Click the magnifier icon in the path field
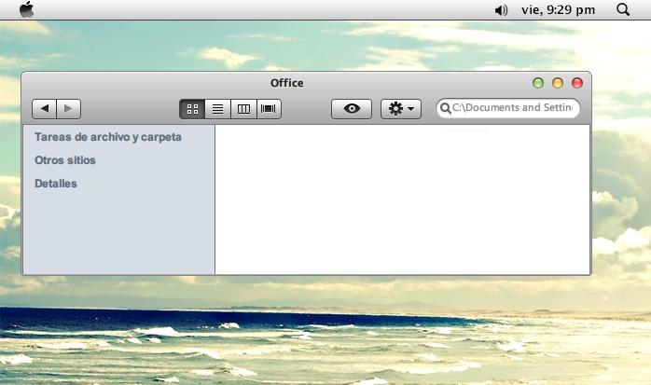Screen dimensions: 651x385 446,108
